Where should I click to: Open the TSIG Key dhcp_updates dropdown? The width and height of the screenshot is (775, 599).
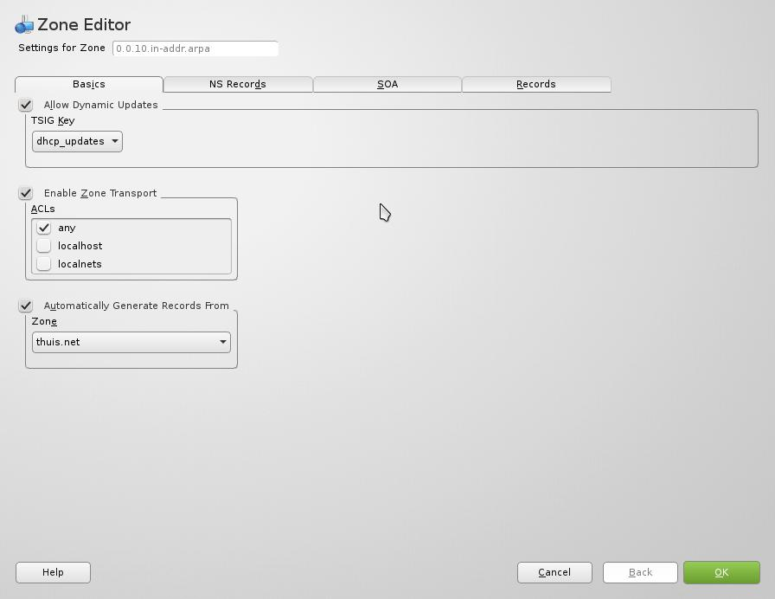(x=77, y=141)
